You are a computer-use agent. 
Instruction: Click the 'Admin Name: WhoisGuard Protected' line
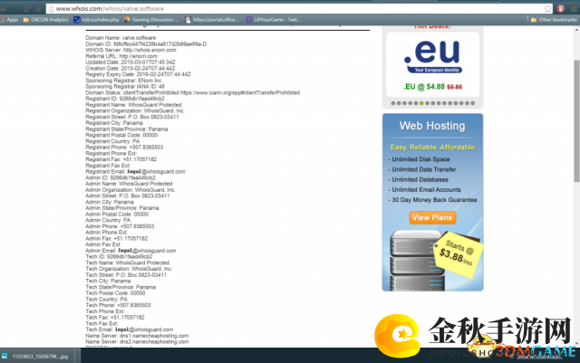129,184
